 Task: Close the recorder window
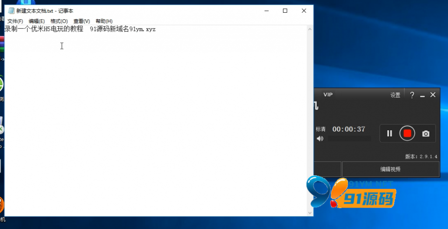pos(433,95)
